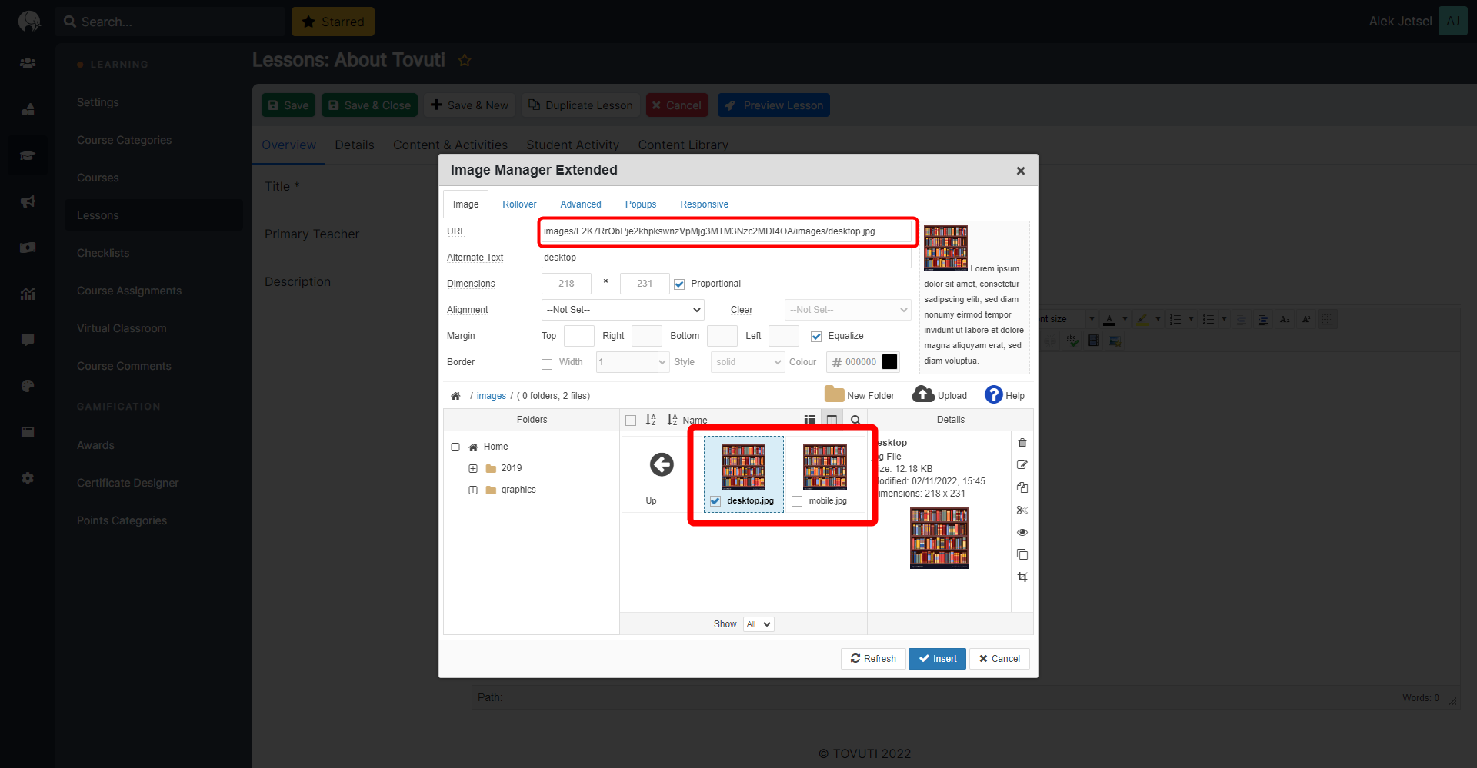Click the eye view icon in Details

(x=1022, y=532)
